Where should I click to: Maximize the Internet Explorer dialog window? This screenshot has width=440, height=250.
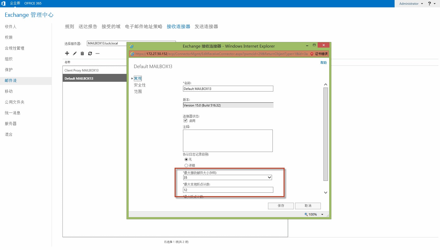314,45
